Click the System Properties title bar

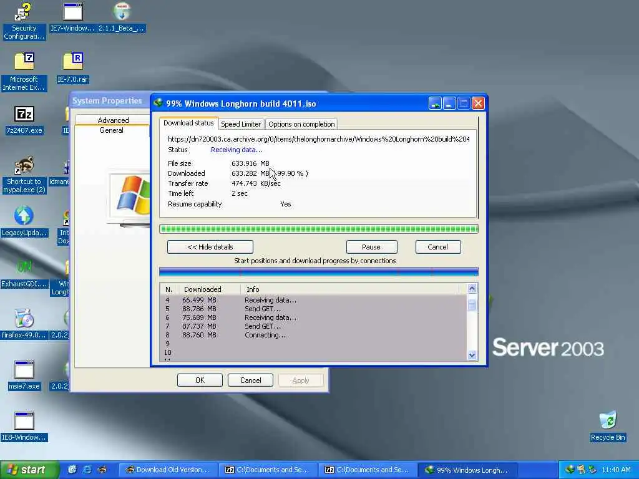[x=110, y=100]
